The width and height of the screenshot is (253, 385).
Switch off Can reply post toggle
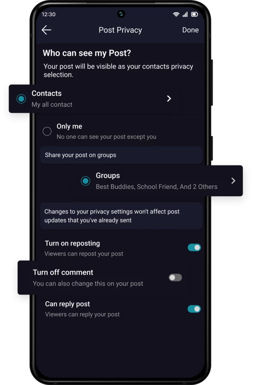click(194, 309)
